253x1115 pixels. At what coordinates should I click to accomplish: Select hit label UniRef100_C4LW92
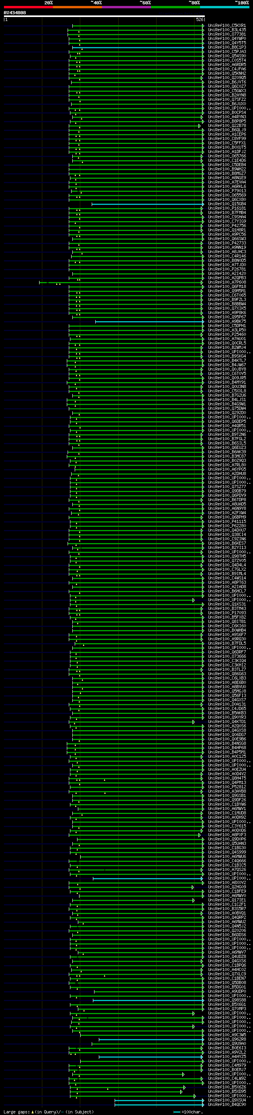[x=227, y=1079]
